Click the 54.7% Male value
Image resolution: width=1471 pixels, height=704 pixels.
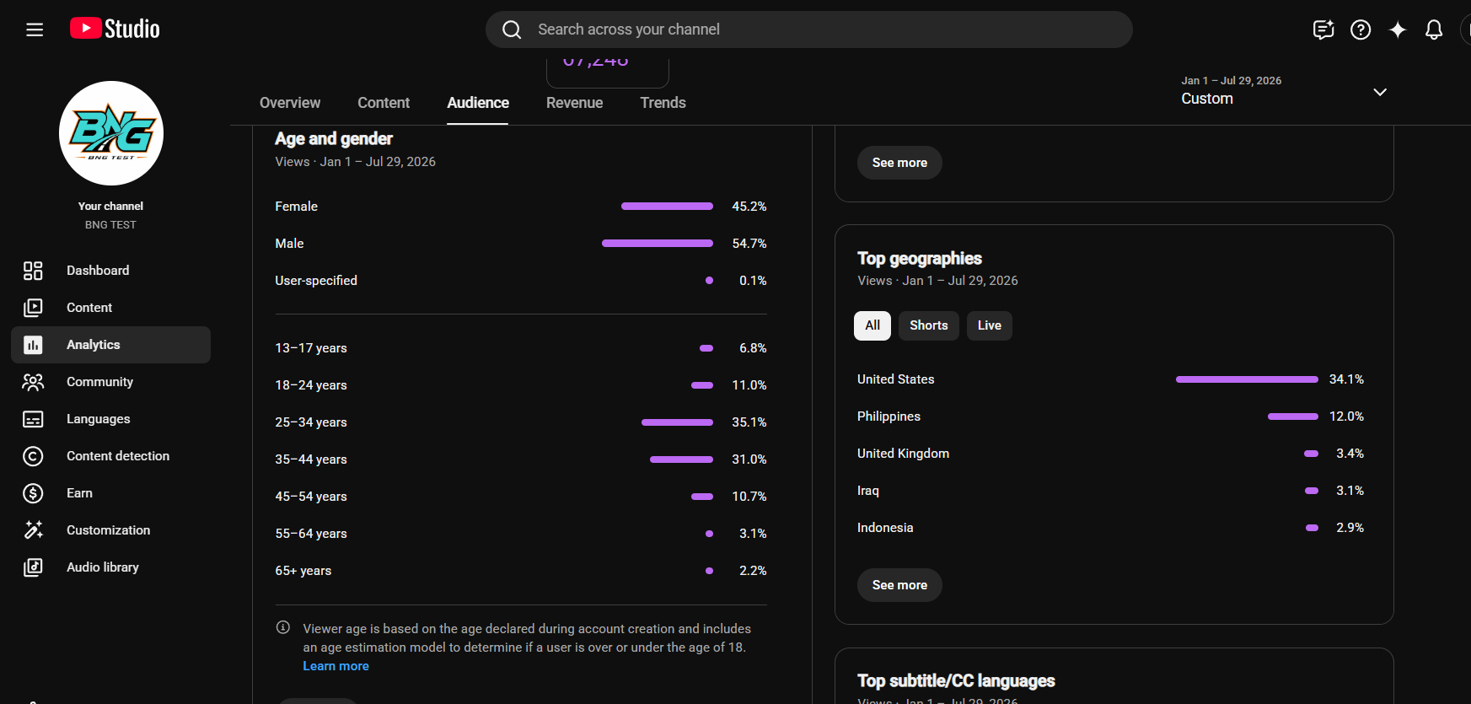pyautogui.click(x=749, y=244)
